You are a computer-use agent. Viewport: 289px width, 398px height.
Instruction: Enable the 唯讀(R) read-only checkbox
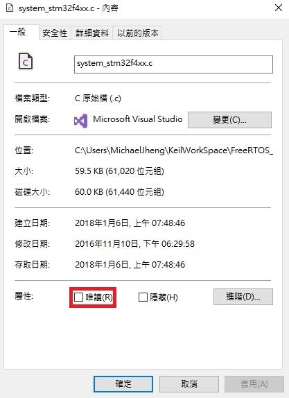pyautogui.click(x=78, y=297)
